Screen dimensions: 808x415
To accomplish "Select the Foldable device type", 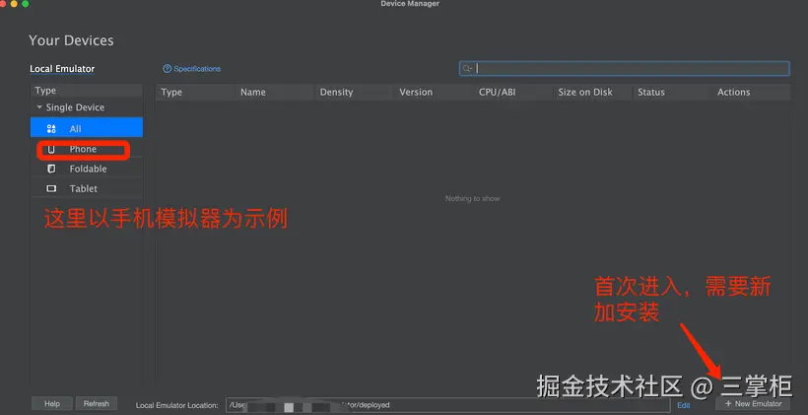I will (x=87, y=169).
